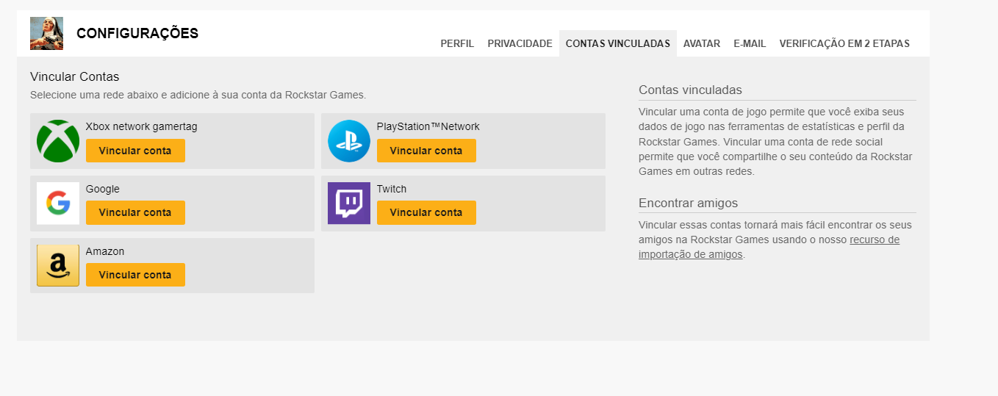
Task: Click the PlayStation™Network label text
Action: tap(428, 126)
